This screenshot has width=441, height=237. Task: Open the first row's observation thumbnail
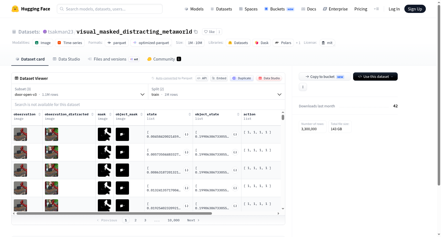[20, 134]
